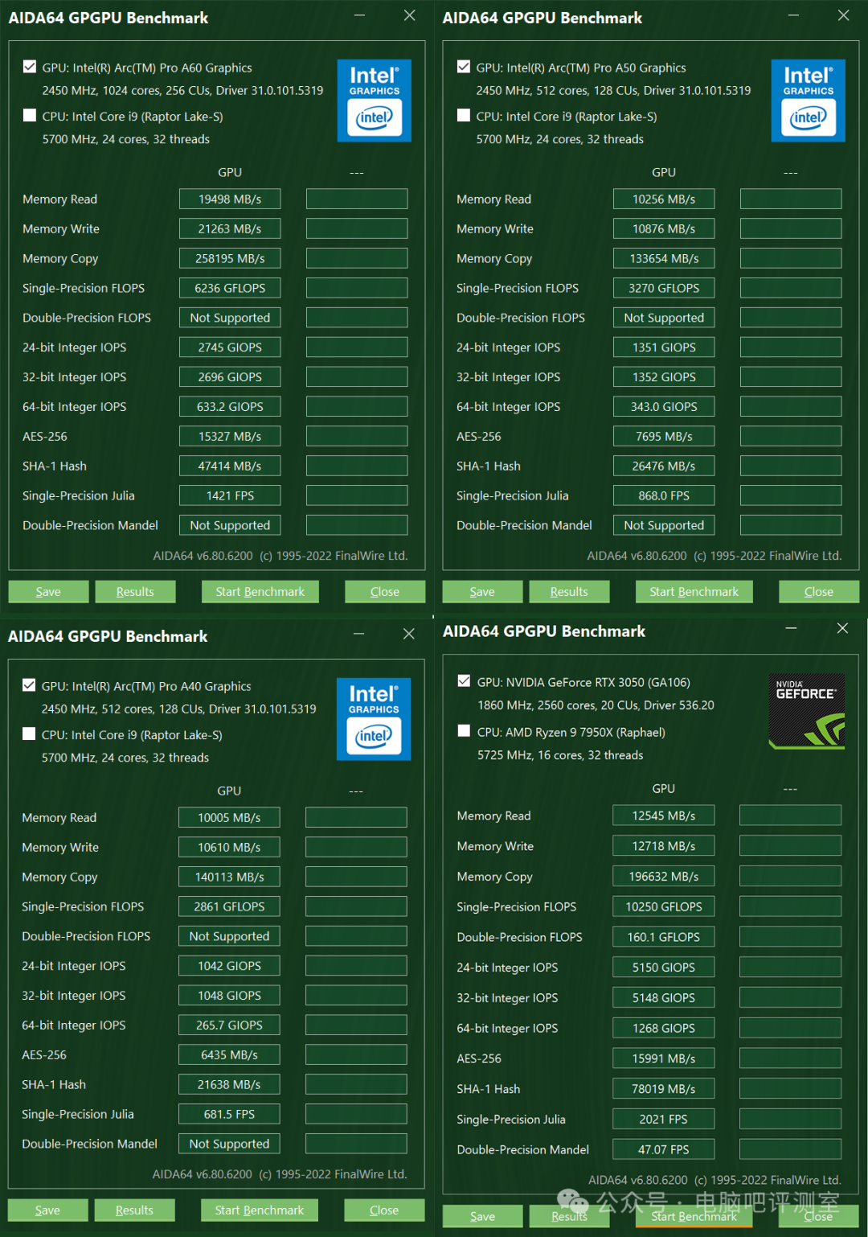The image size is (868, 1237).
Task: Close the RTX 3050 window with the X
Action: (x=842, y=628)
